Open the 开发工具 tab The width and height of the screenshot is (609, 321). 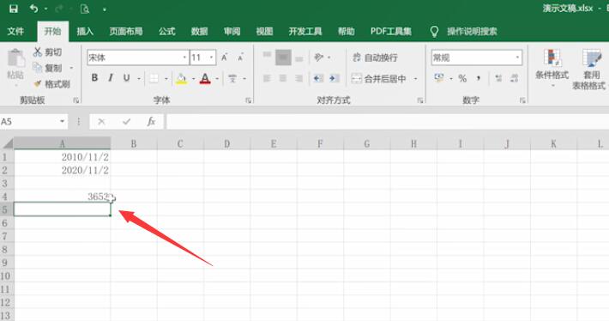(305, 32)
